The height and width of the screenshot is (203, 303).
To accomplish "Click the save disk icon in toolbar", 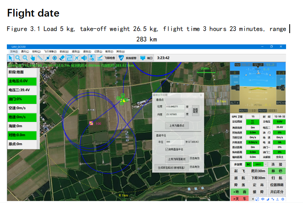I will coord(92,58).
